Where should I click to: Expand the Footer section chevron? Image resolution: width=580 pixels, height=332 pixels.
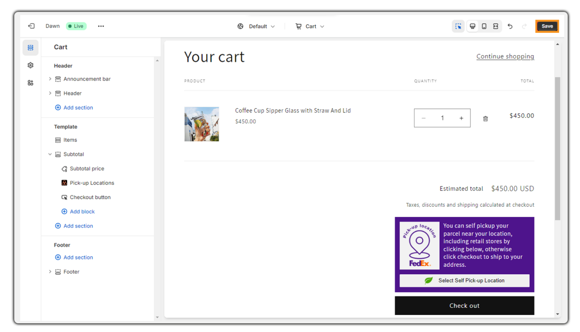click(x=50, y=271)
